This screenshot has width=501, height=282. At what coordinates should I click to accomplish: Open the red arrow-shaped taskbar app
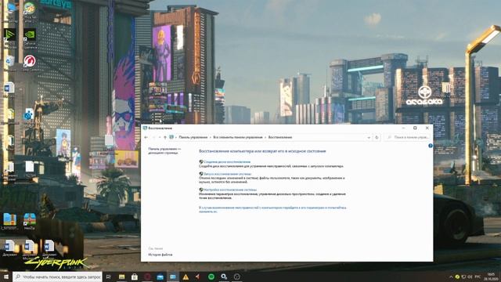198,277
